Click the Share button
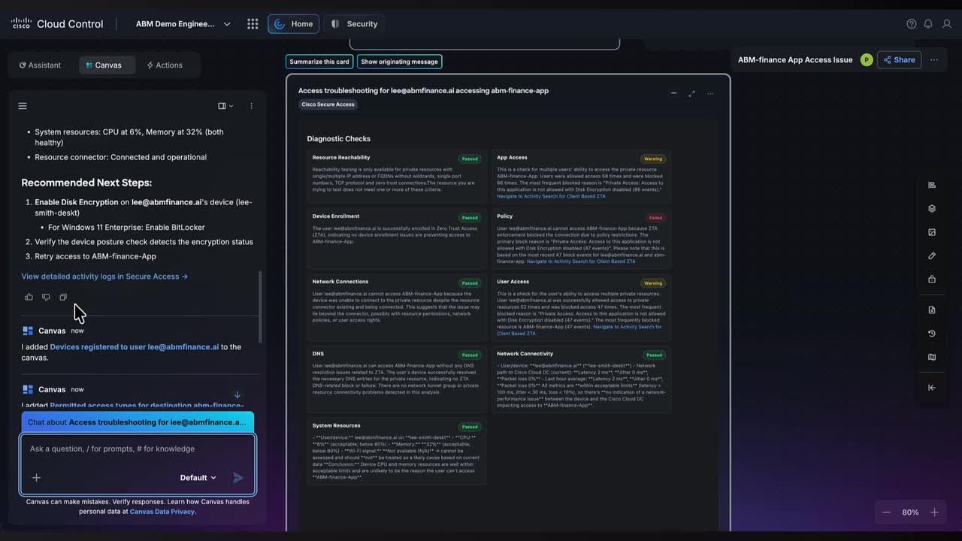 coord(900,60)
